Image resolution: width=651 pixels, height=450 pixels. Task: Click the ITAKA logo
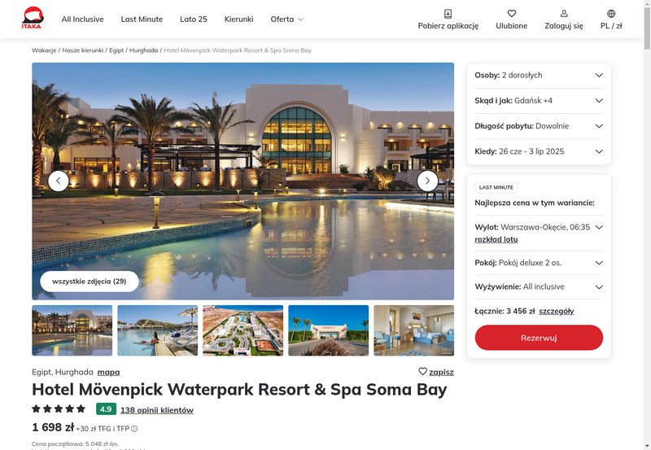coord(33,18)
